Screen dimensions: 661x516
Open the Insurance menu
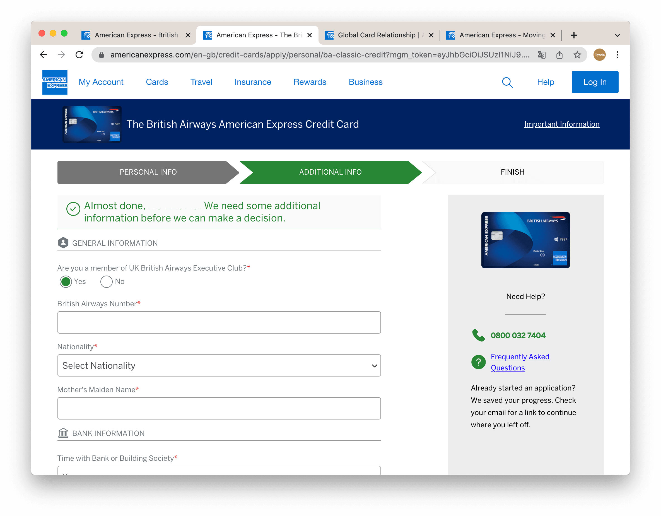click(253, 82)
